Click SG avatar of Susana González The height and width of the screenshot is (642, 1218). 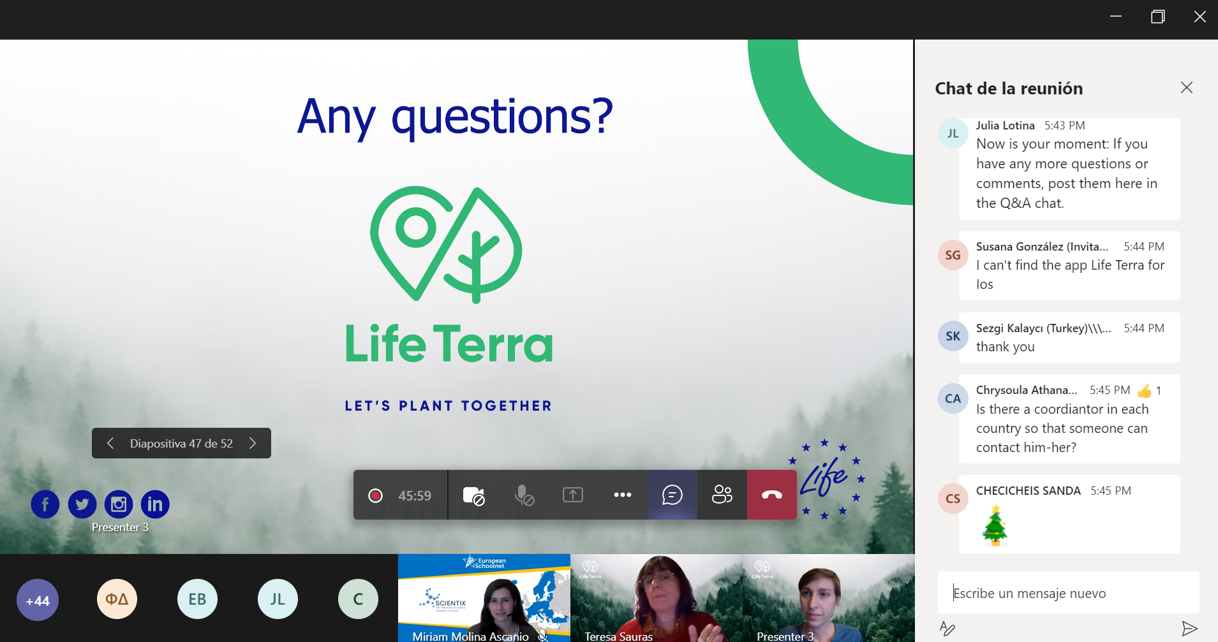coord(953,254)
